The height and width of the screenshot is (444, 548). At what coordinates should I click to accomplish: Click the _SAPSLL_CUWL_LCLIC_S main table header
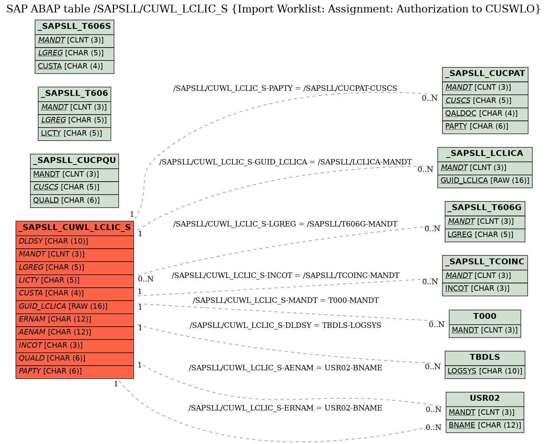[x=75, y=228]
